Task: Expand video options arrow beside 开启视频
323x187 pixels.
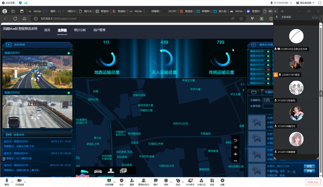Action: coord(25,182)
